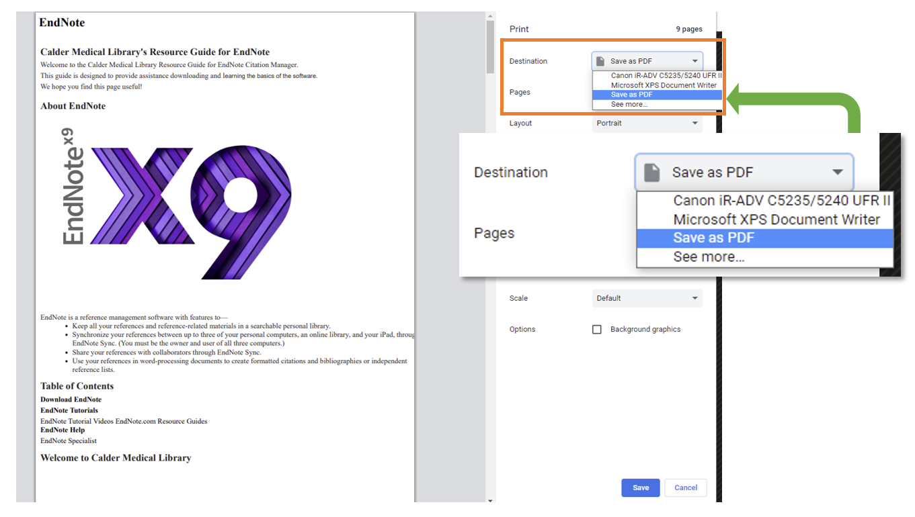Expand the Portrait layout dropdown
The height and width of the screenshot is (517, 915).
click(647, 124)
